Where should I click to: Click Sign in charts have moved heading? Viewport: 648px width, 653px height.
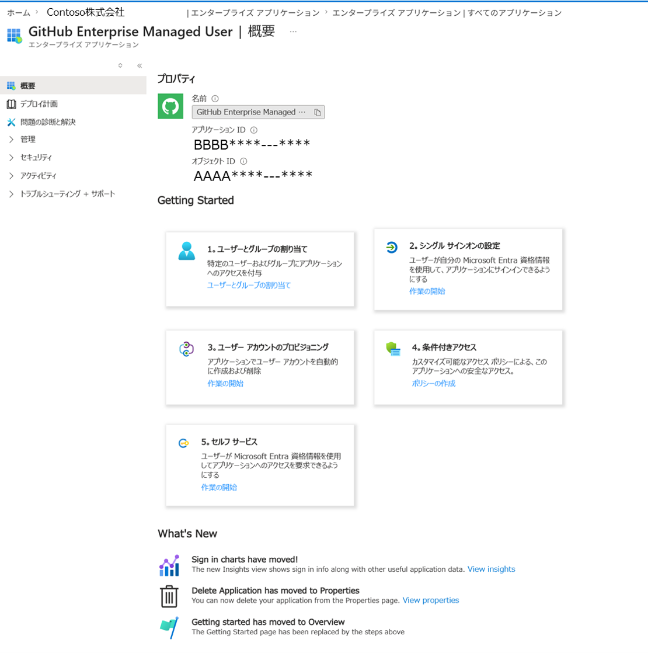pos(245,560)
